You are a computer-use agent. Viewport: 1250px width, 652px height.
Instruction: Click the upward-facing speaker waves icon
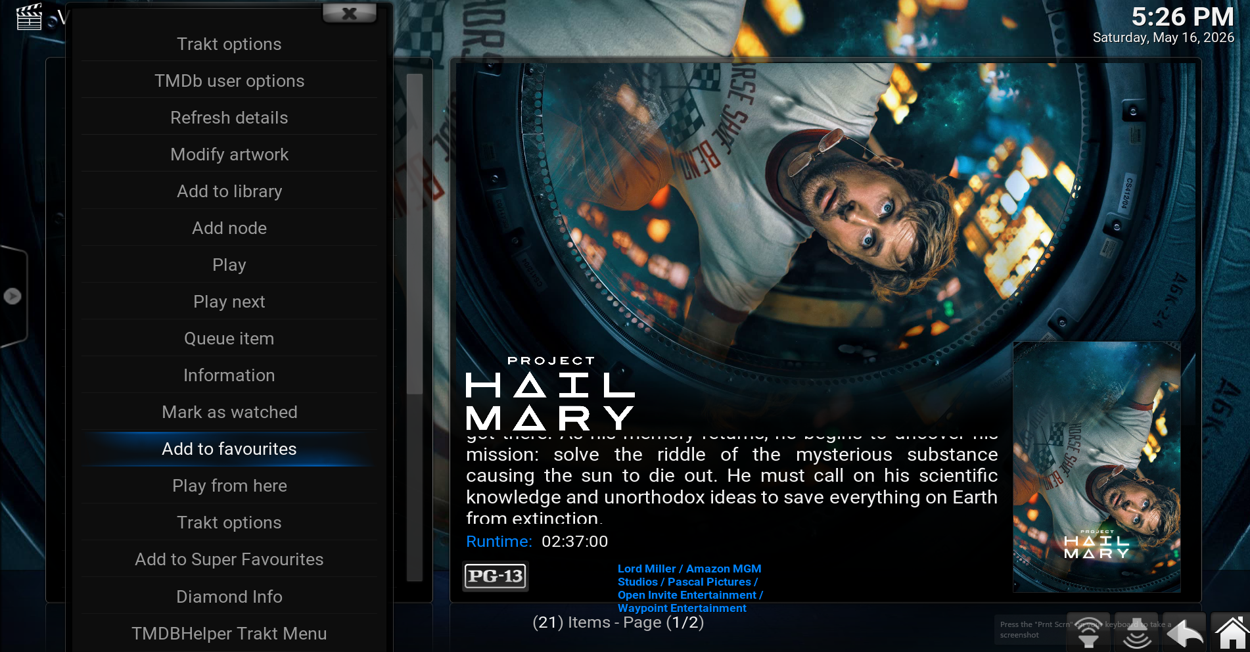(x=1088, y=632)
